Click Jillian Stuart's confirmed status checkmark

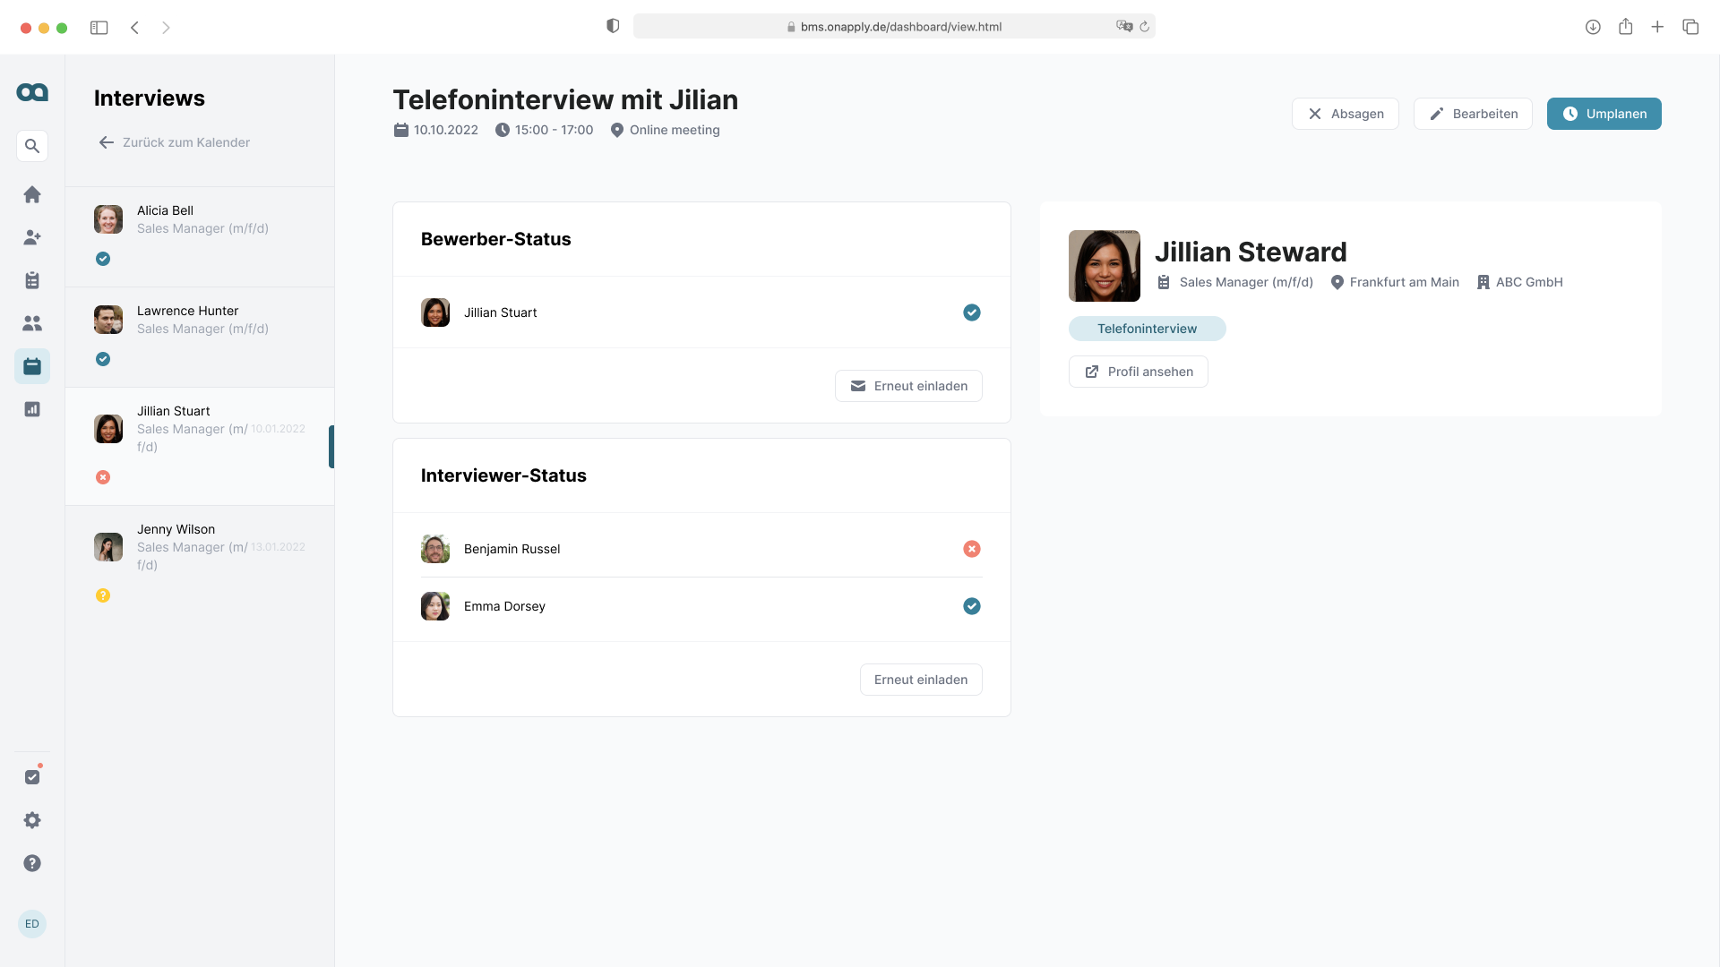(x=971, y=312)
